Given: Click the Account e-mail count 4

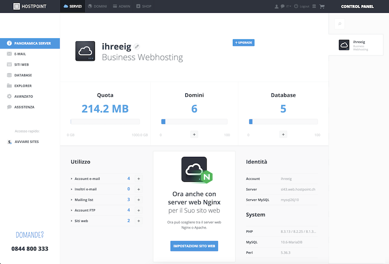Looking at the screenshot, I should [128, 178].
